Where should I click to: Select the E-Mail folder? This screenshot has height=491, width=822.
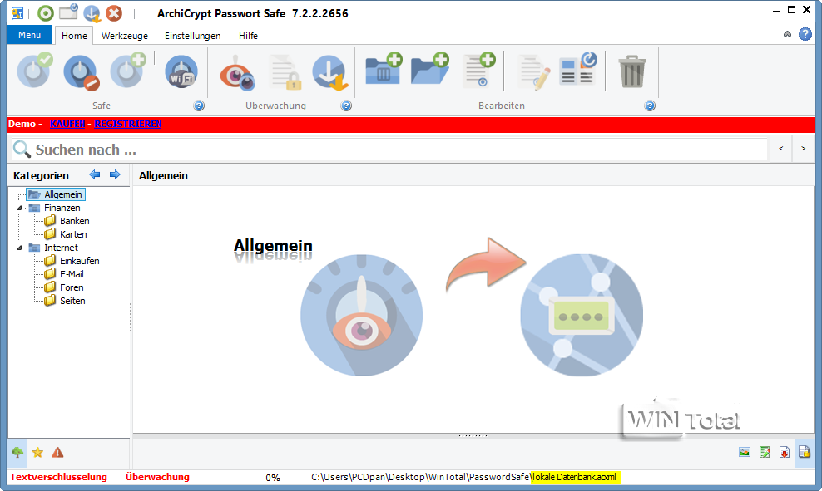72,274
